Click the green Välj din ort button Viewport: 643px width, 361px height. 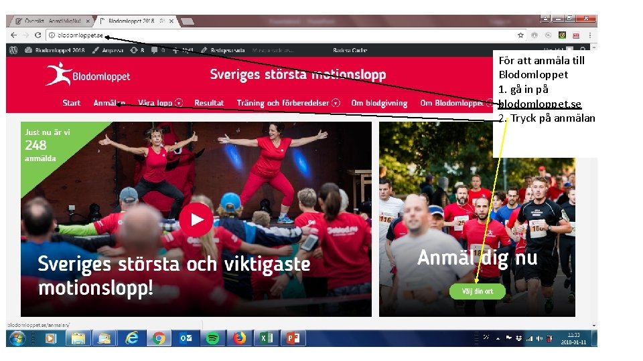[x=478, y=291]
